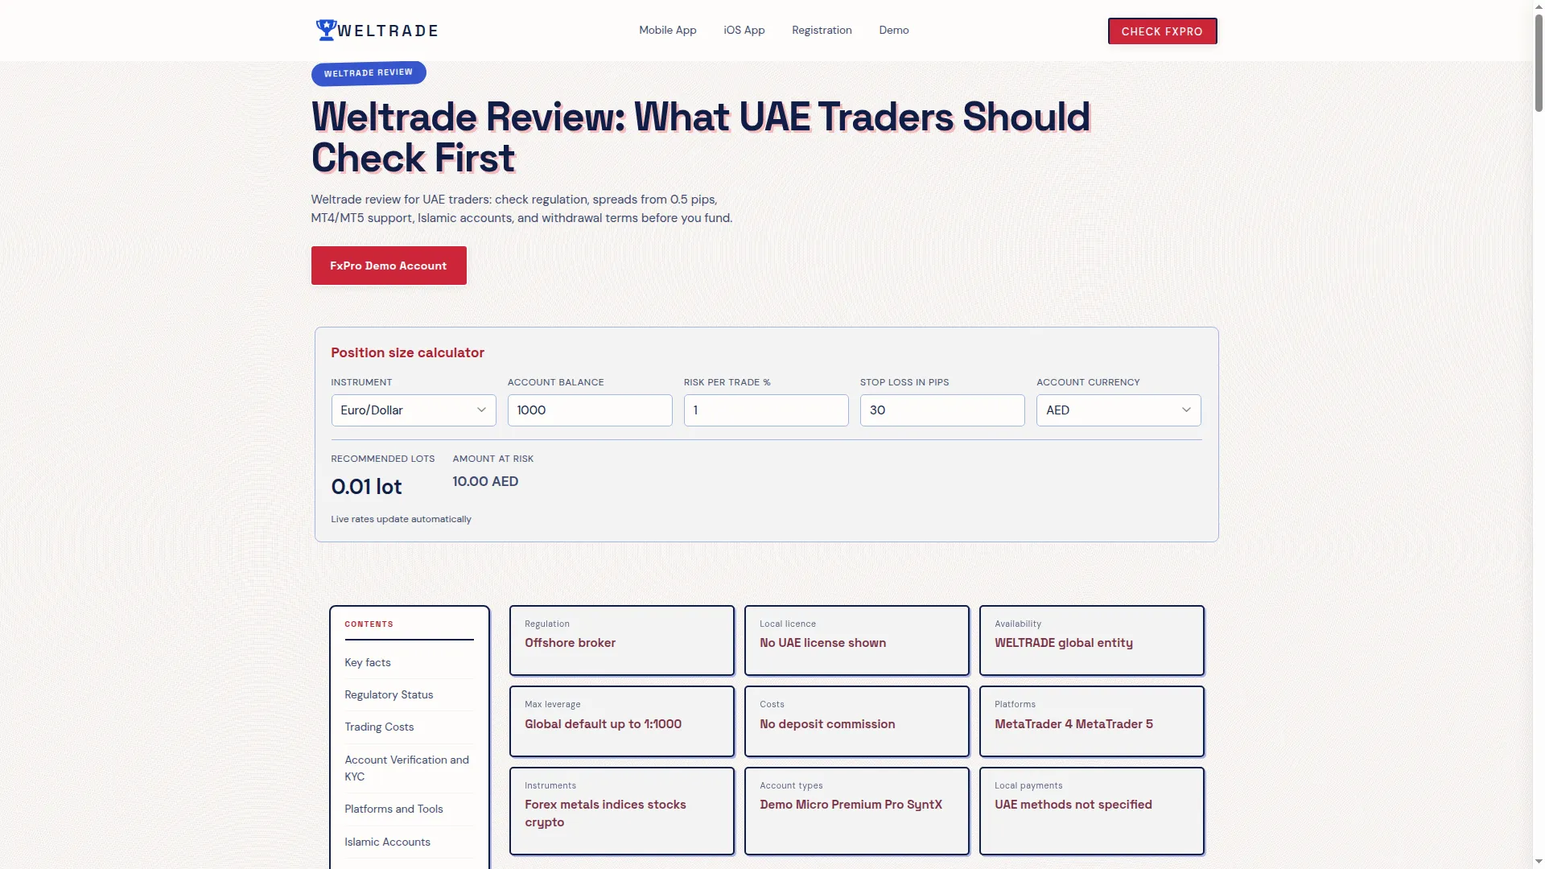Click the Account types Demo Micro Premium card
The width and height of the screenshot is (1545, 869).
click(x=857, y=811)
